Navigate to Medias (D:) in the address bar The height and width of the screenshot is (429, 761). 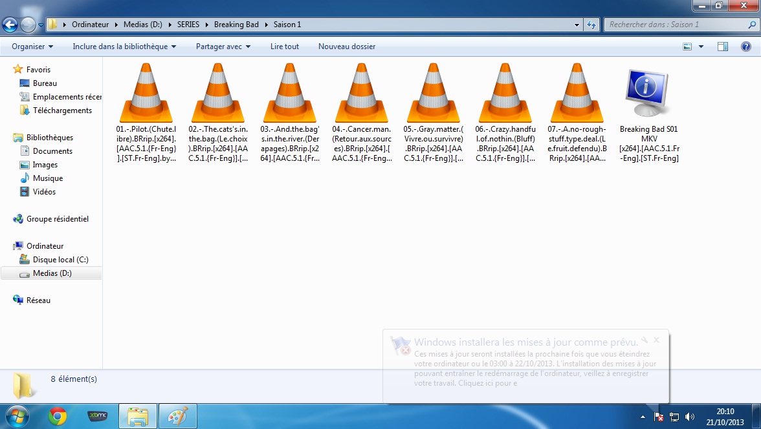[143, 25]
